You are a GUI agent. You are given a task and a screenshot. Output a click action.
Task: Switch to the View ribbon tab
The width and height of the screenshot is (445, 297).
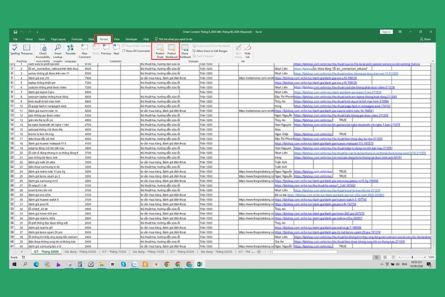117,39
